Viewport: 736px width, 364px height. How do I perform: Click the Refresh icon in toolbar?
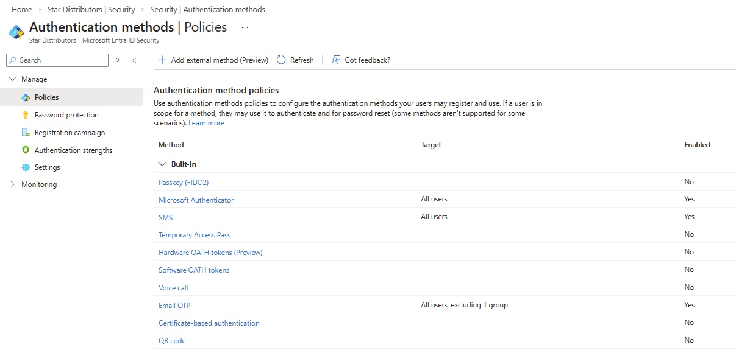(281, 60)
